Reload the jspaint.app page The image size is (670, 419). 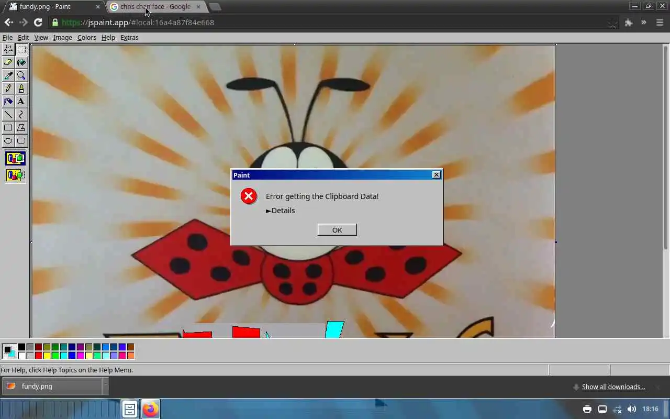coord(38,23)
